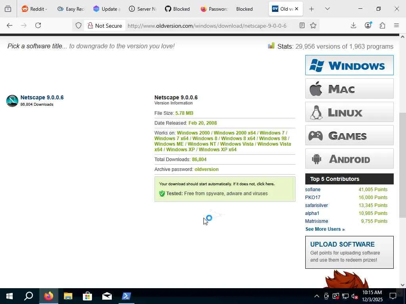The height and width of the screenshot is (304, 406).
Task: Switch to the GitHub Blocked tab
Action: [178, 9]
